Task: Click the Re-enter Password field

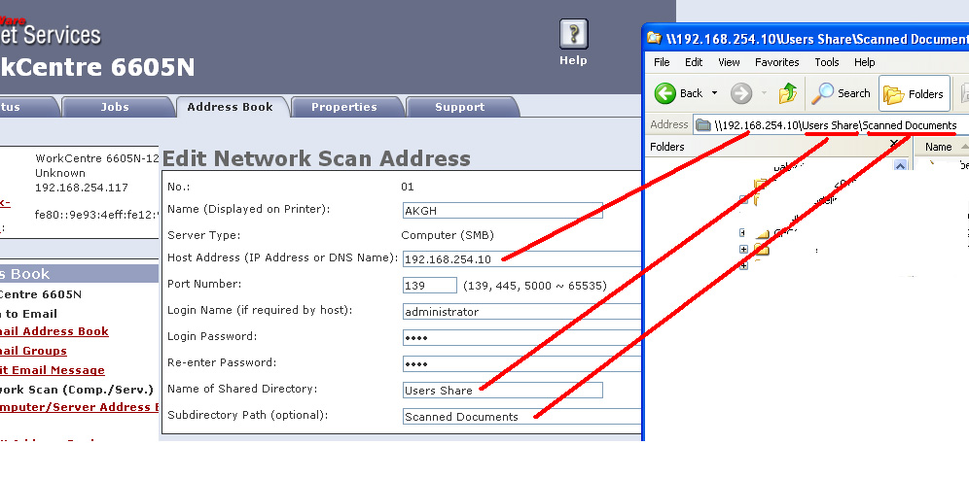Action: click(522, 364)
